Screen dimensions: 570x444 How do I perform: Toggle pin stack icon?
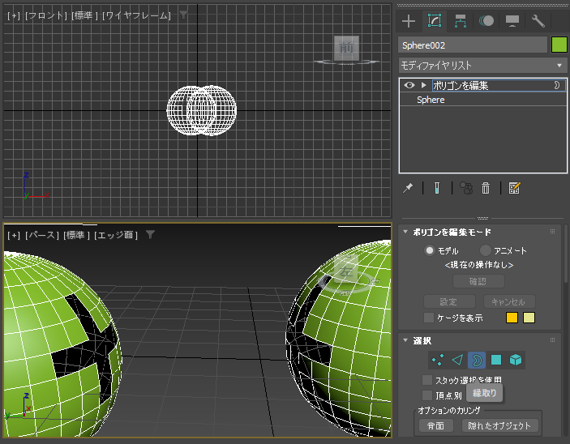click(408, 188)
